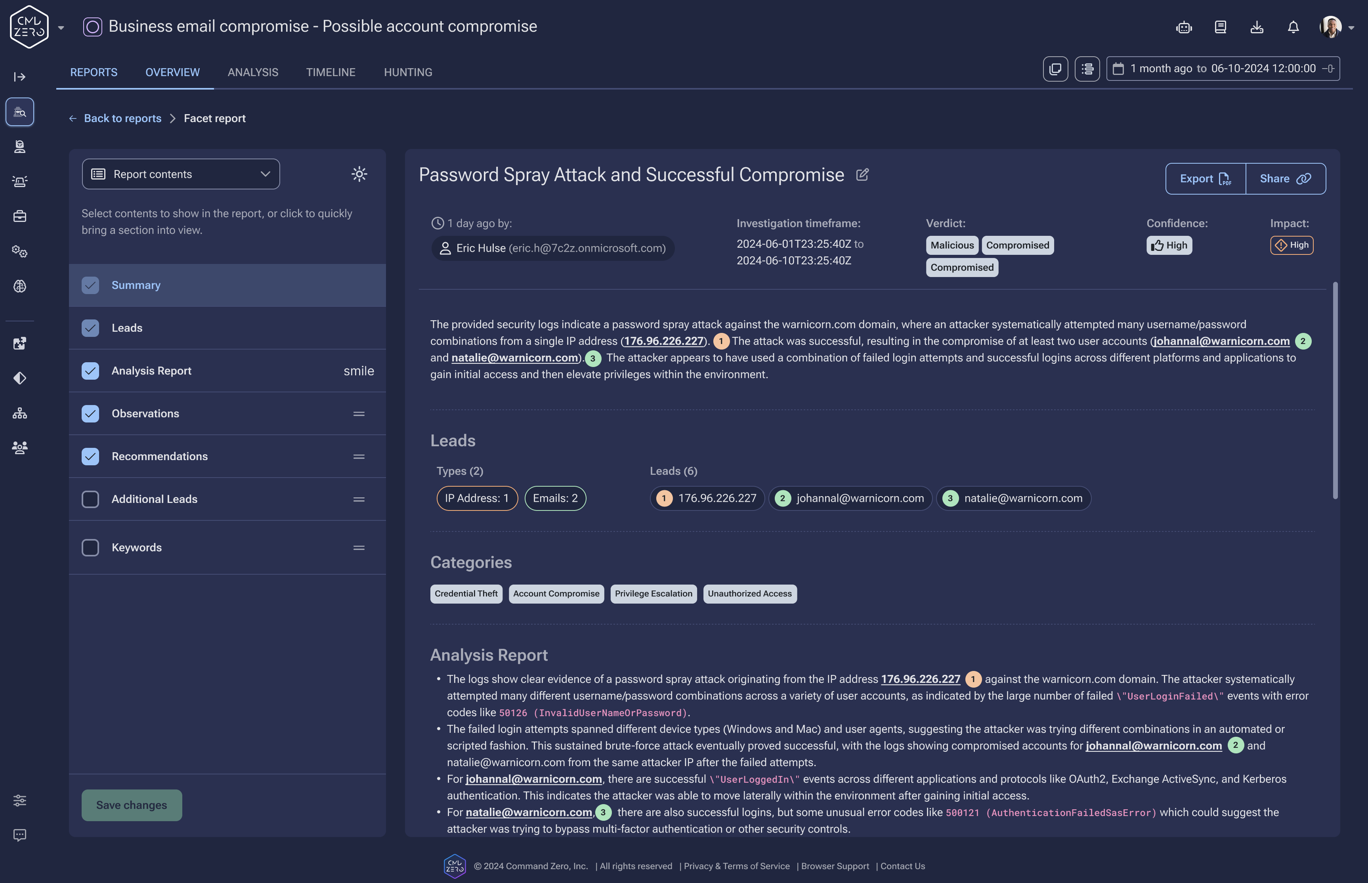Click the briefcase icon in left sidebar
Screen dimensions: 1368x883
tap(19, 216)
